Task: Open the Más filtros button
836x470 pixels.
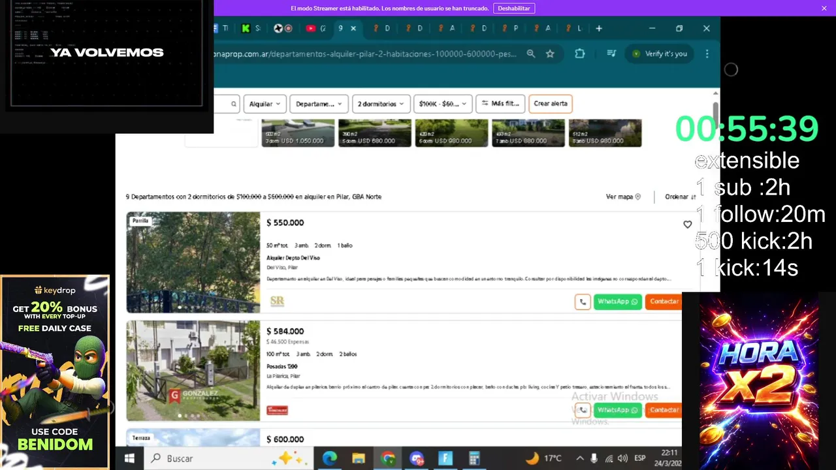Action: point(501,104)
